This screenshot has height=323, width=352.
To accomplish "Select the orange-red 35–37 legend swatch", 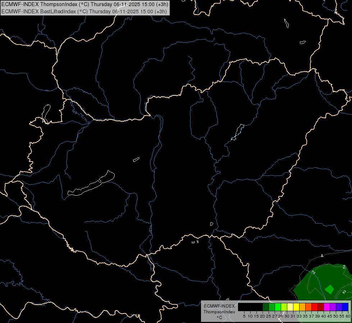I will 308,307.
